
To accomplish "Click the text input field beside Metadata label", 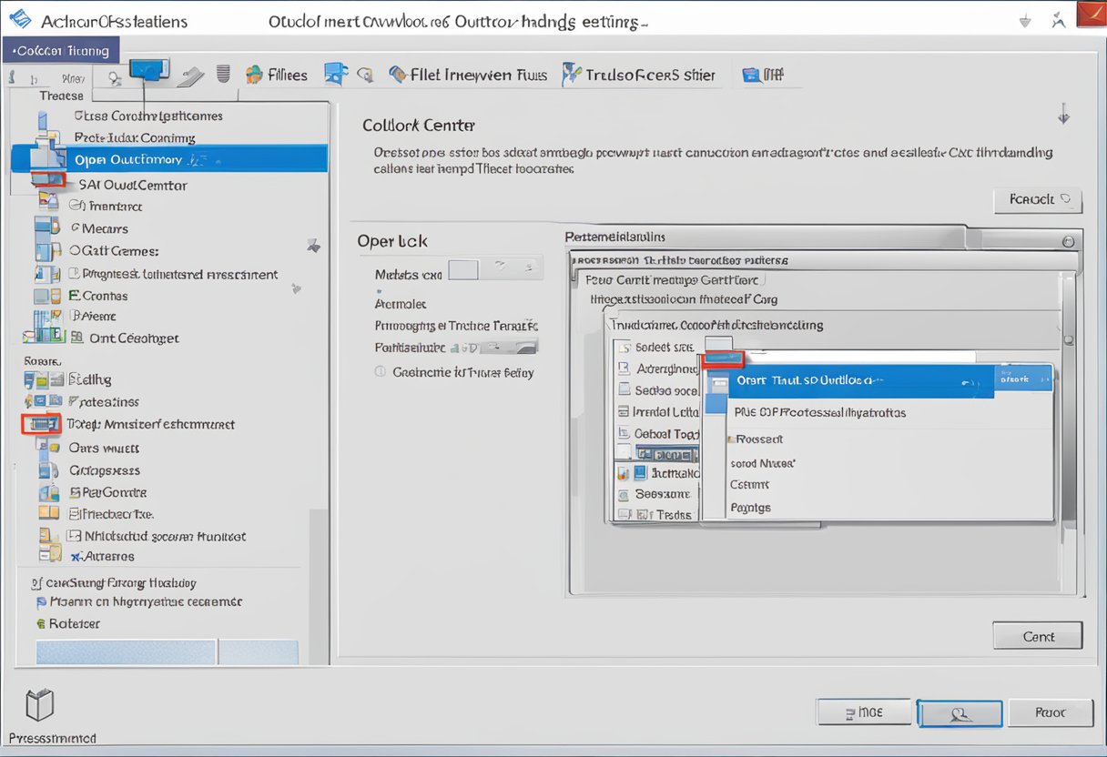I will point(462,268).
